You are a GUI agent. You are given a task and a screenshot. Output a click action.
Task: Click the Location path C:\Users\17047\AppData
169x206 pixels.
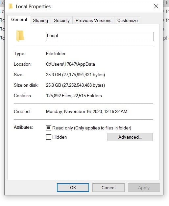point(70,64)
